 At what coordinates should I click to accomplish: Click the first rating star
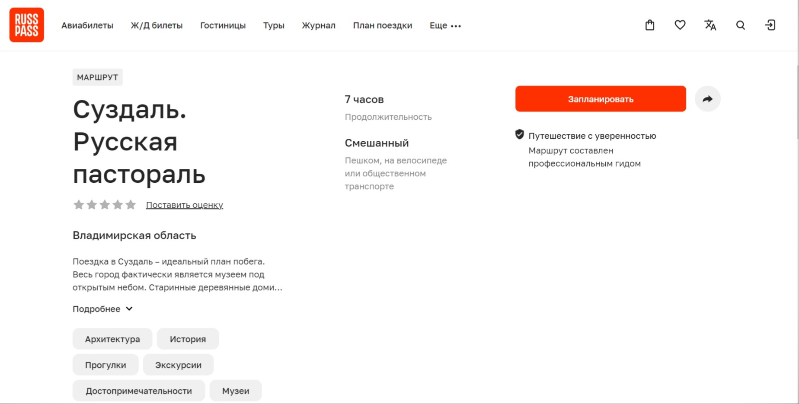79,205
